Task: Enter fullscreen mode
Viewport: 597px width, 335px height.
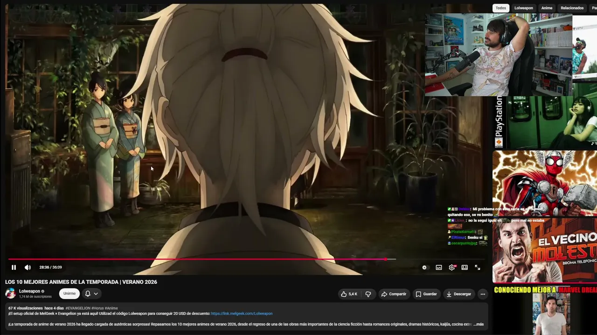Action: tap(478, 268)
